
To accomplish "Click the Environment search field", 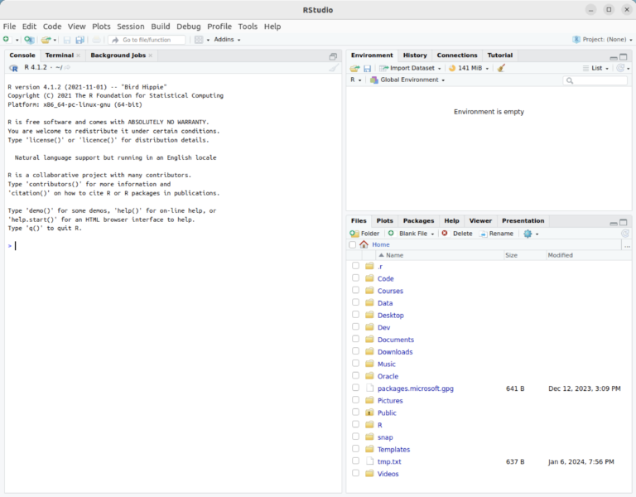I will 595,80.
